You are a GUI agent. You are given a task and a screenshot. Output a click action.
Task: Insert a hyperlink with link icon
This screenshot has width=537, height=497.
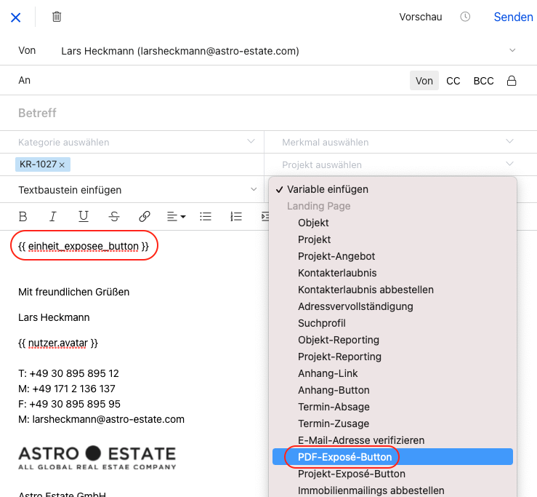point(145,216)
